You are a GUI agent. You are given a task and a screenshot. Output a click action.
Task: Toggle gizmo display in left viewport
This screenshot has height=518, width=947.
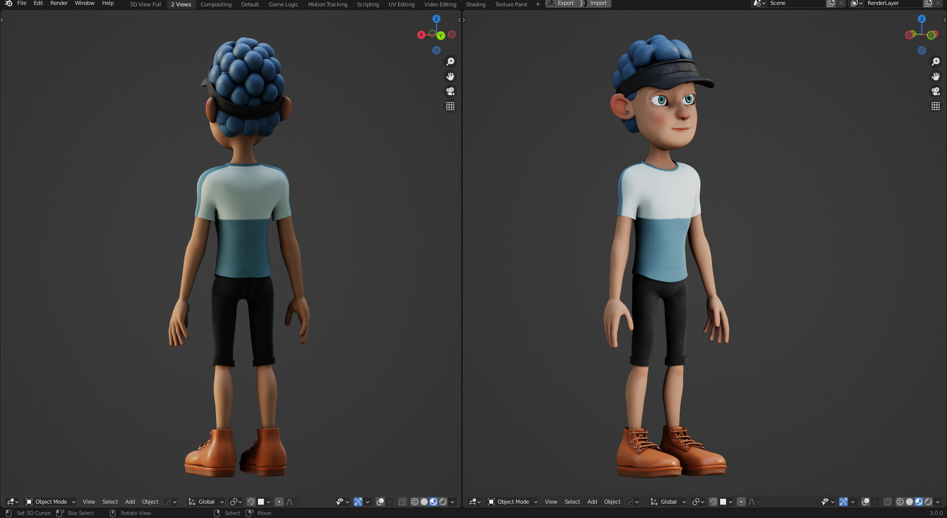pyautogui.click(x=358, y=502)
